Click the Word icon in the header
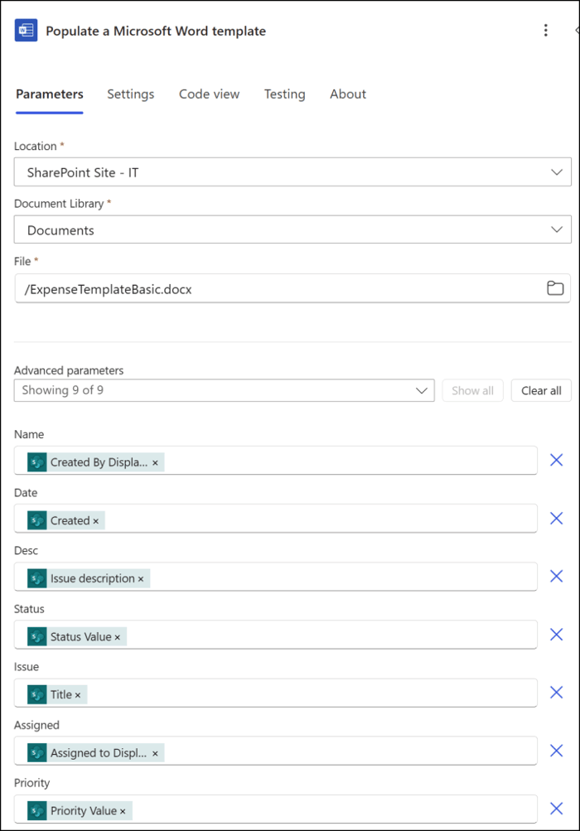 (x=26, y=30)
